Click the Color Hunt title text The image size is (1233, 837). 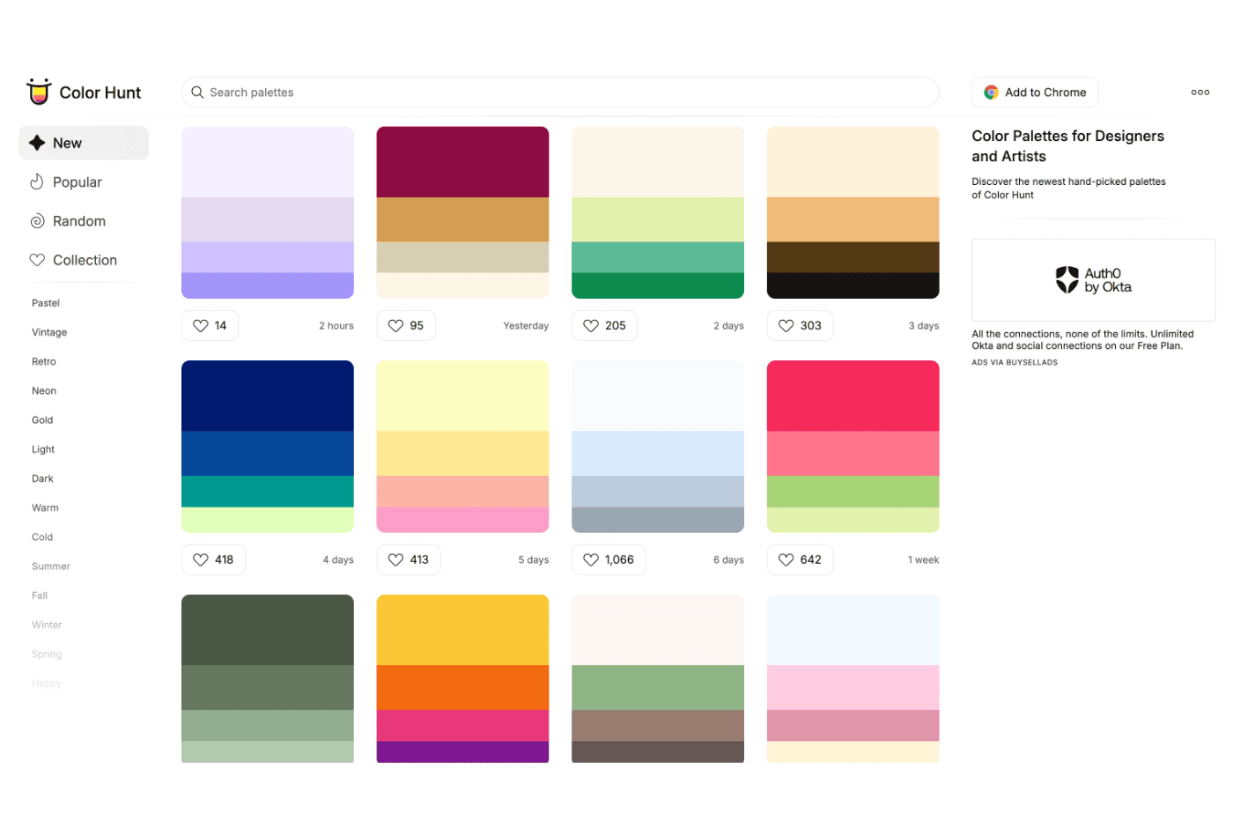pyautogui.click(x=100, y=93)
